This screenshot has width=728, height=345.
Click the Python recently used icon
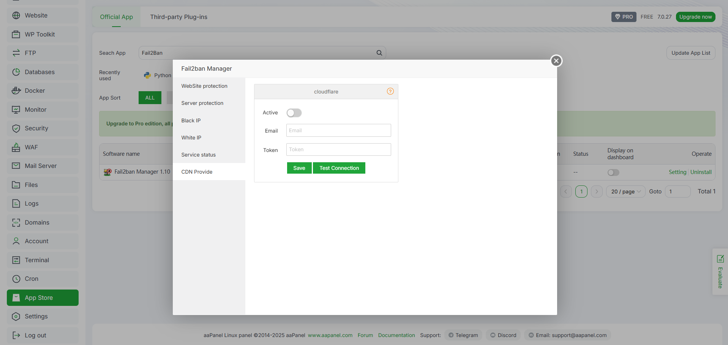(x=147, y=75)
